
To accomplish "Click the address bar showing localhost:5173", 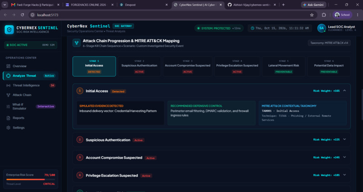I will click(x=171, y=15).
